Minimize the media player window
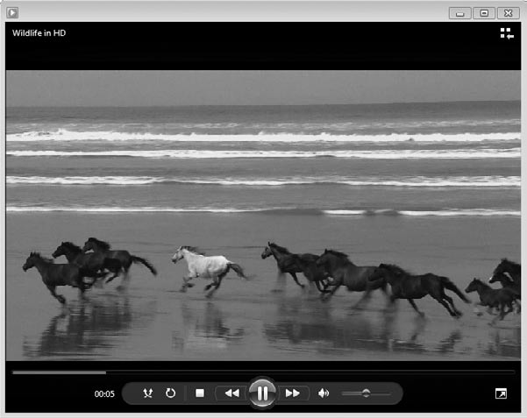 pos(459,12)
